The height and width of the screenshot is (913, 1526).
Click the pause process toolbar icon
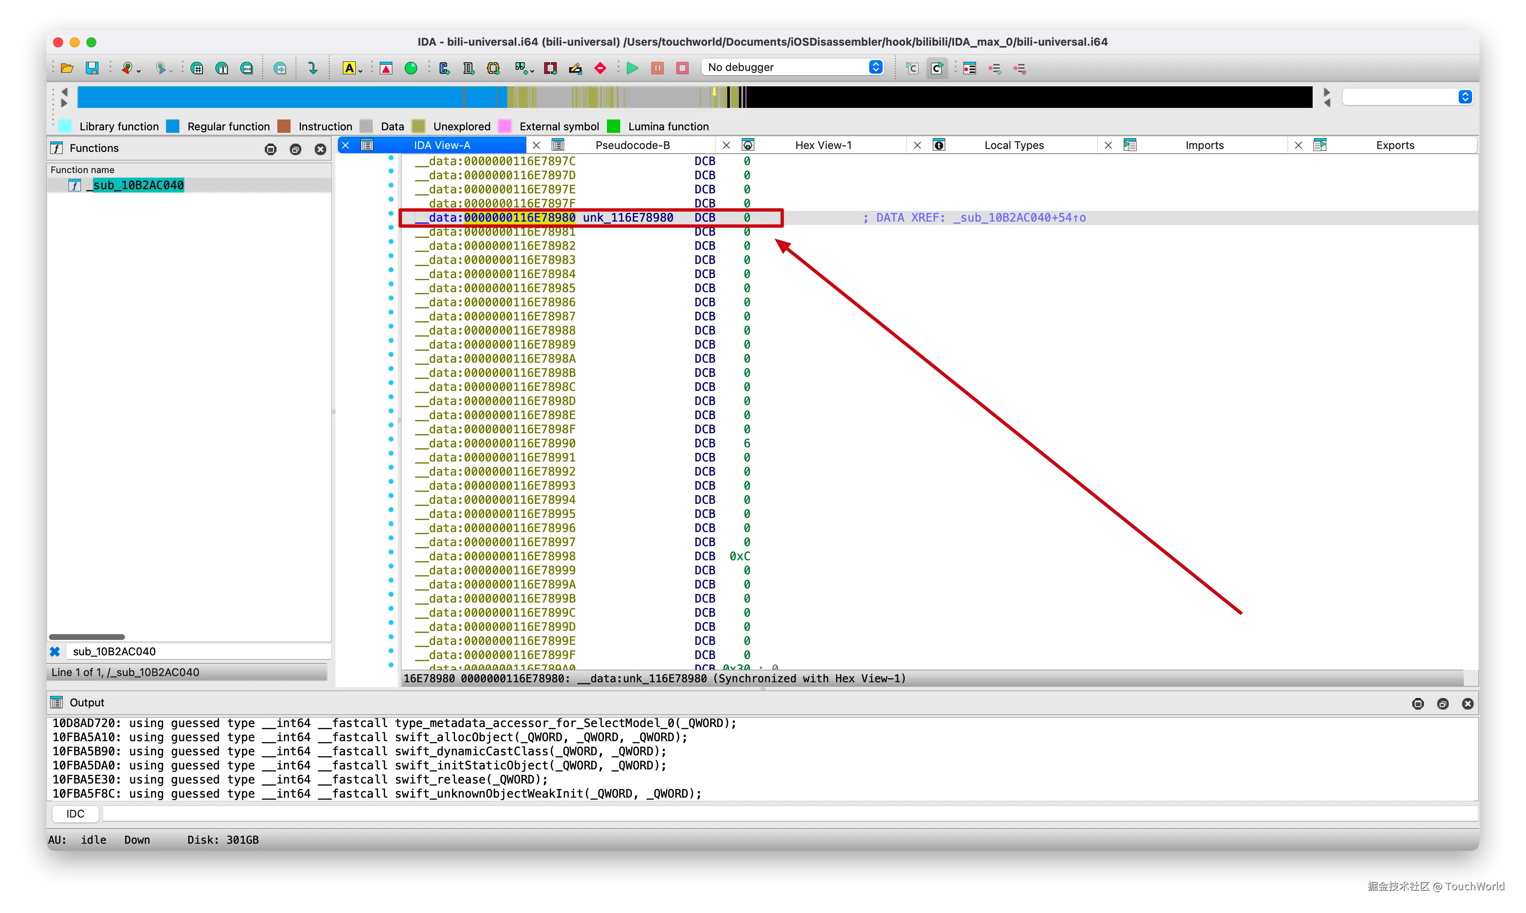pos(657,68)
